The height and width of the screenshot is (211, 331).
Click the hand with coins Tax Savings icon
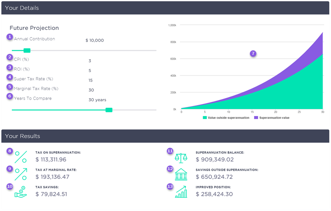point(21,192)
